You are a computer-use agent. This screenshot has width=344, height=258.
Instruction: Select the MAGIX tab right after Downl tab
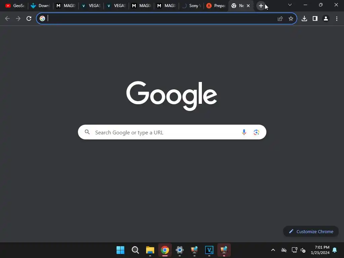tap(66, 6)
